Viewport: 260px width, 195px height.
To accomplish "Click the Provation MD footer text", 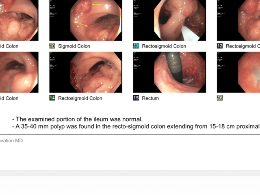I will [x=11, y=141].
